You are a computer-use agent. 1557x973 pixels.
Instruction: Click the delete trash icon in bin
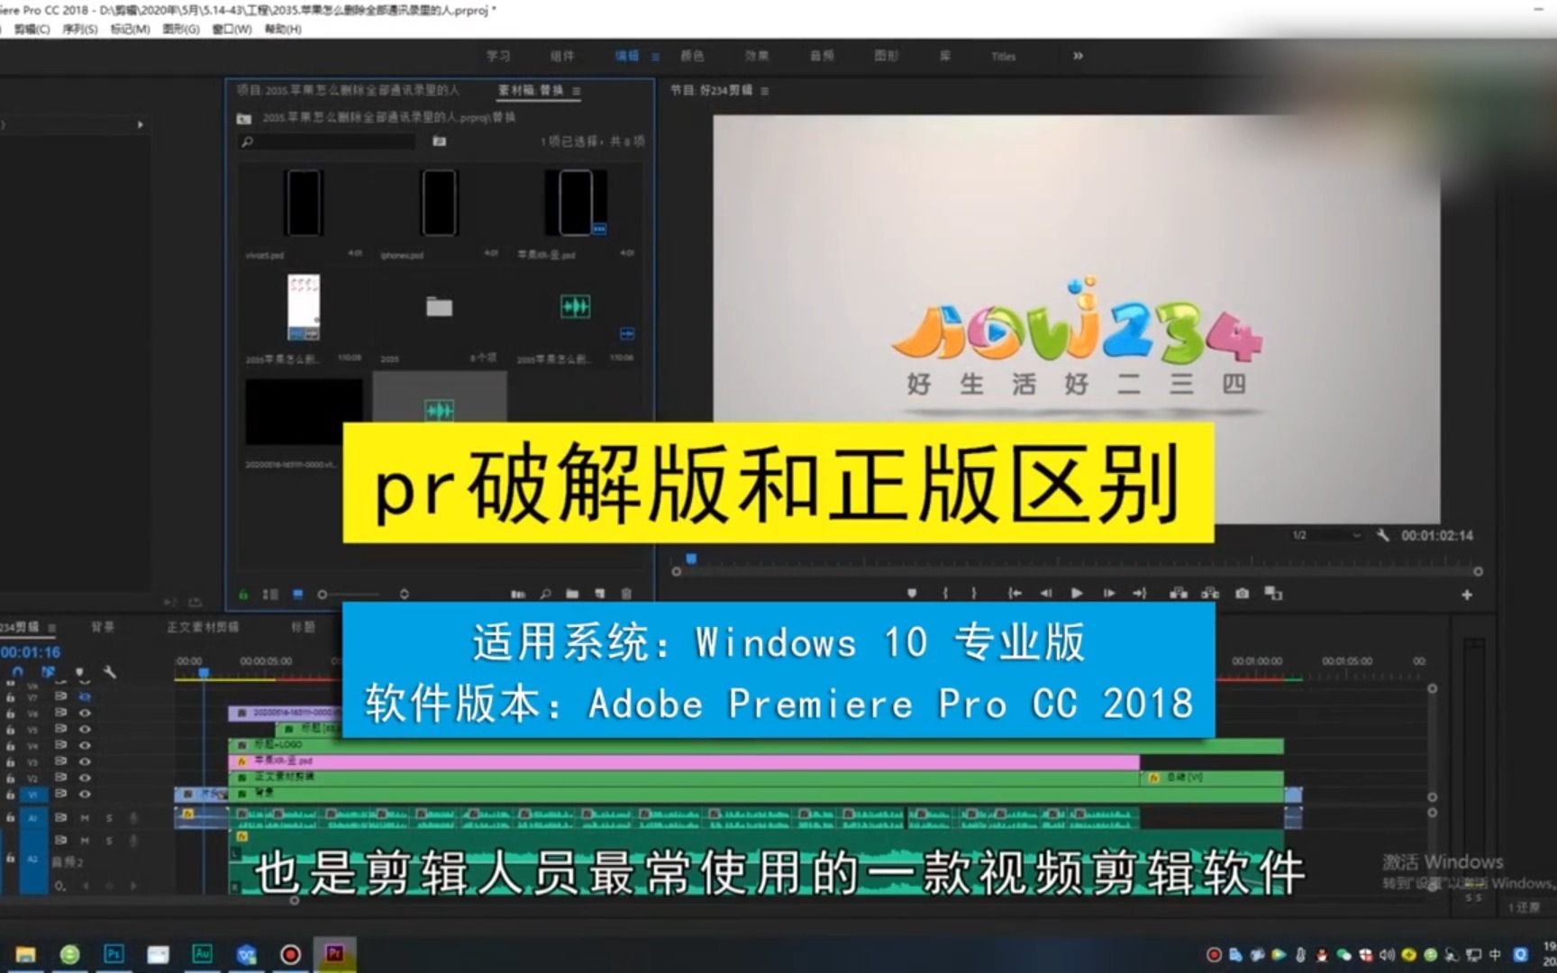626,595
